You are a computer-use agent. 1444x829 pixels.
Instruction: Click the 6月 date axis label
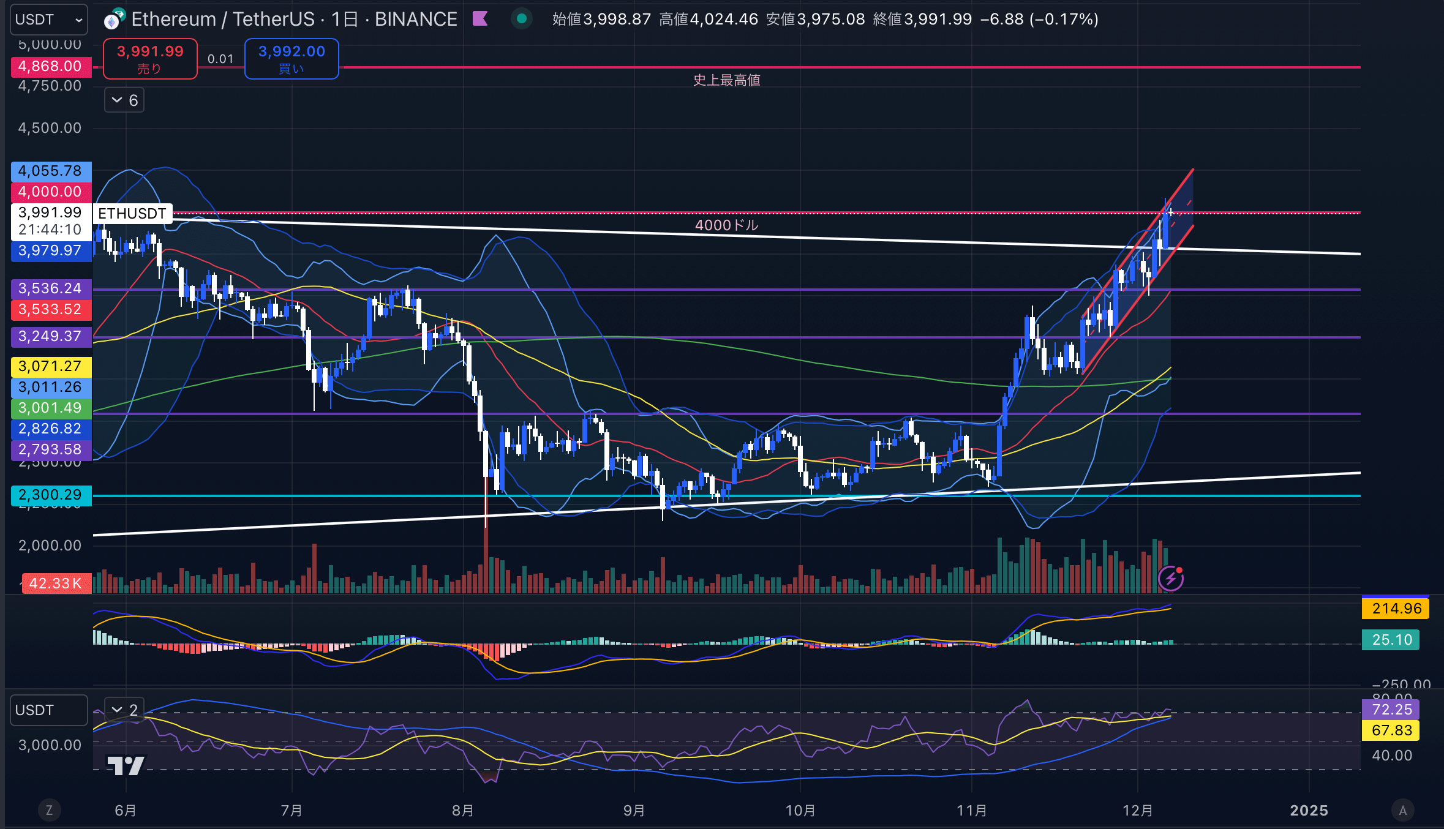tap(126, 811)
